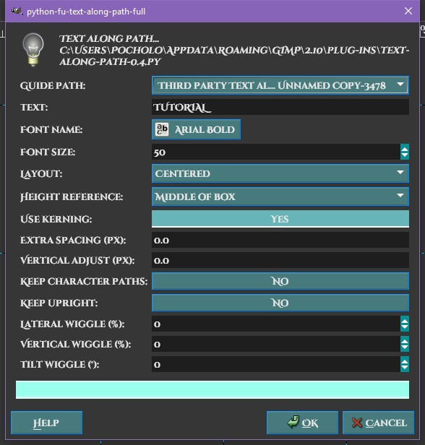
Task: Enable Keep Character Paths toggle
Action: click(280, 281)
